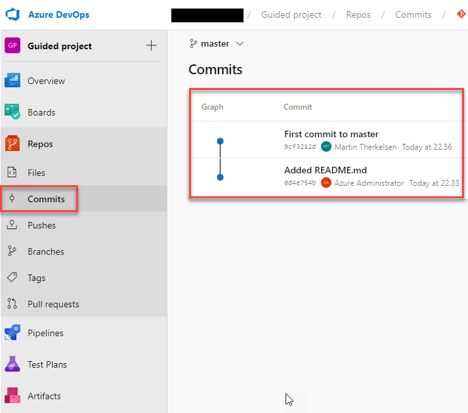Open the Azure DevOps home link
Image resolution: width=468 pixels, height=413 pixels.
coord(58,14)
